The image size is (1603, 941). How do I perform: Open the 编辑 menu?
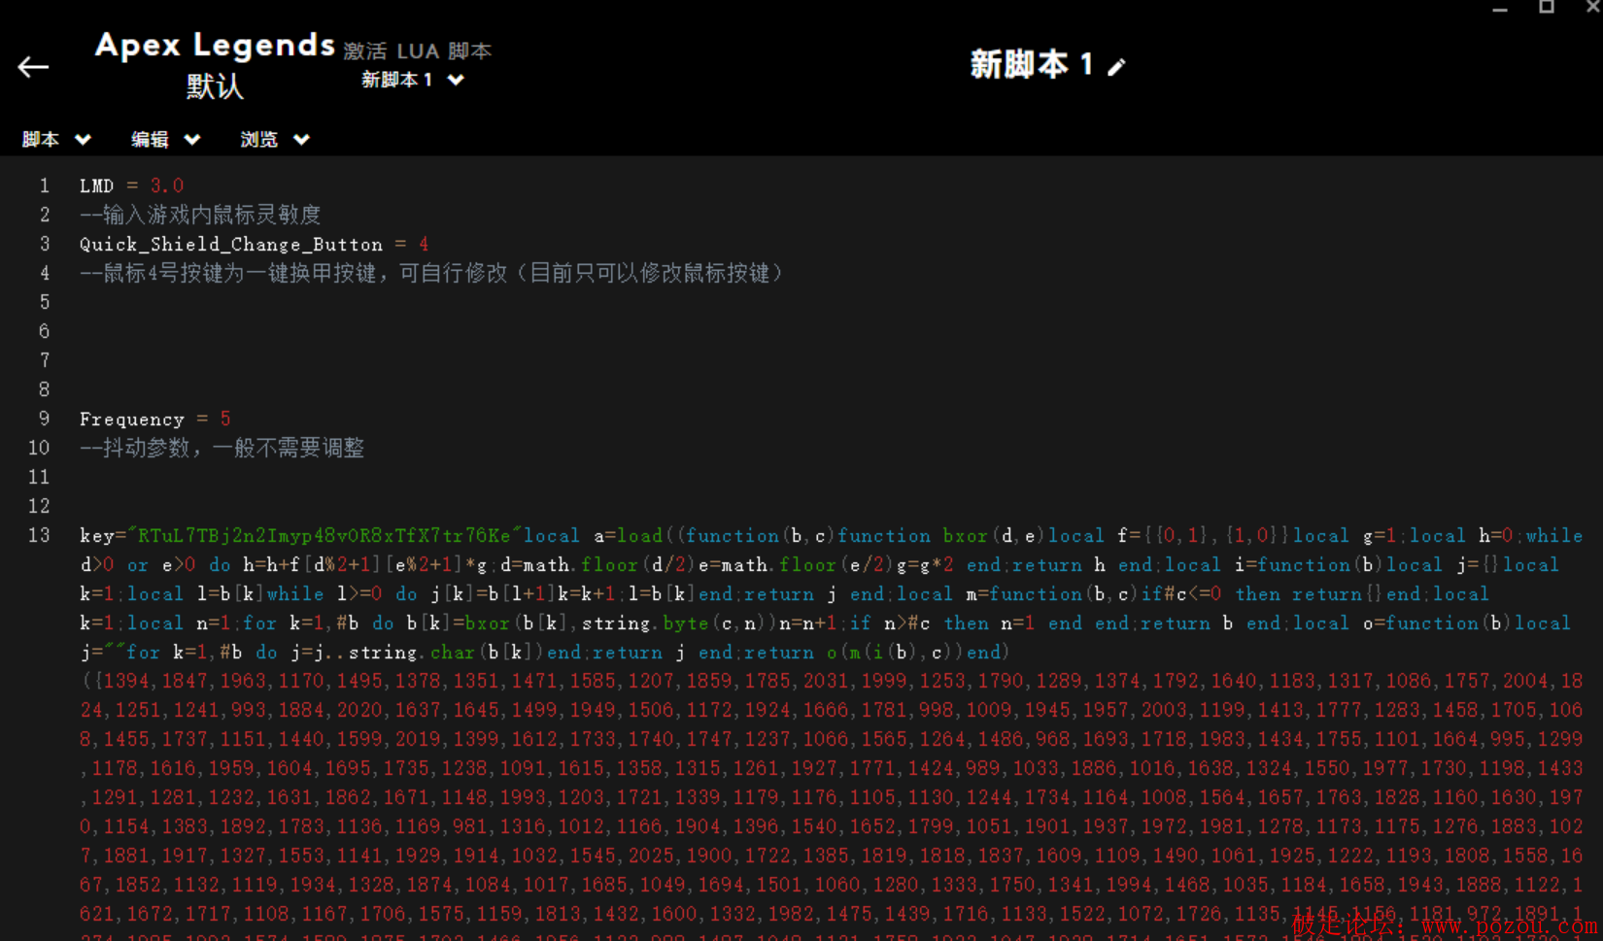point(165,140)
